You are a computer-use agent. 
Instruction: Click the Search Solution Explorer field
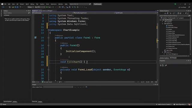click(x=174, y=16)
